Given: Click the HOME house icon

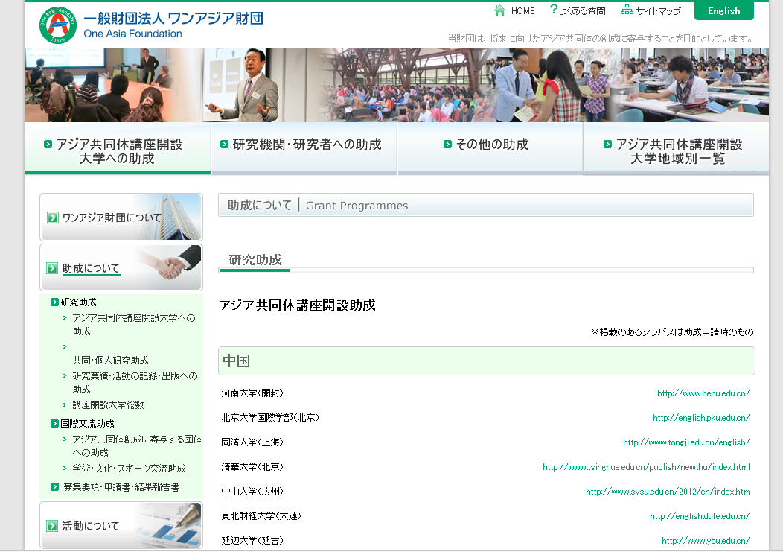Looking at the screenshot, I should (x=500, y=10).
